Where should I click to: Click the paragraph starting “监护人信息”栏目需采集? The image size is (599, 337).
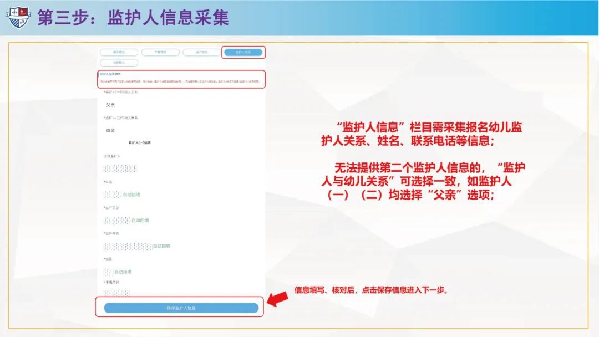[x=422, y=134]
